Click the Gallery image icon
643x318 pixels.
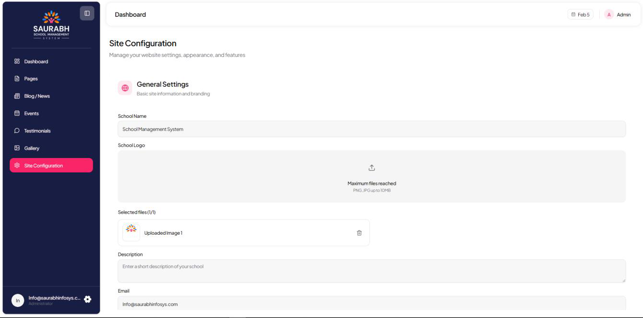click(x=17, y=148)
